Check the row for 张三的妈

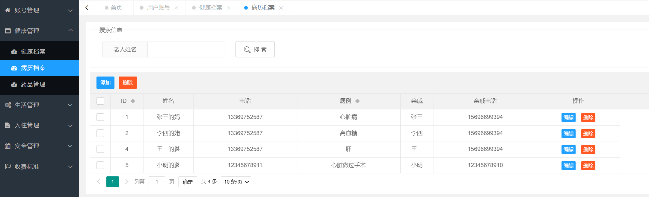[100, 117]
